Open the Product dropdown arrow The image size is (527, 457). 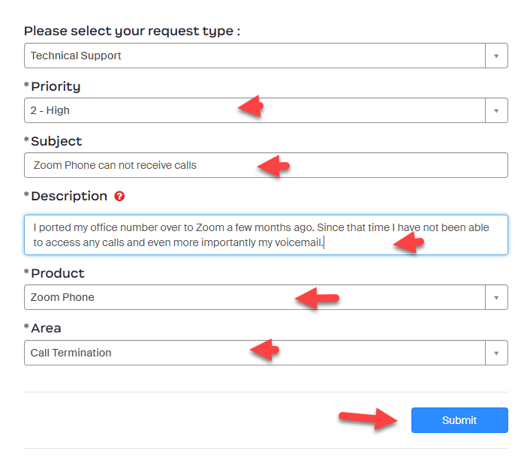pyautogui.click(x=496, y=297)
